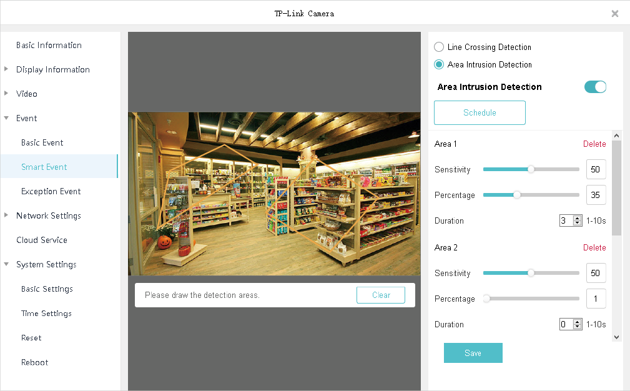The image size is (630, 391).
Task: Click Area 1 Sensitivity value field
Action: tap(596, 169)
